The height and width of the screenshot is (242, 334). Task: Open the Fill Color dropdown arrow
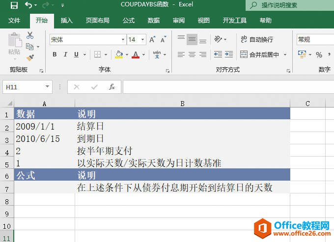click(127, 54)
